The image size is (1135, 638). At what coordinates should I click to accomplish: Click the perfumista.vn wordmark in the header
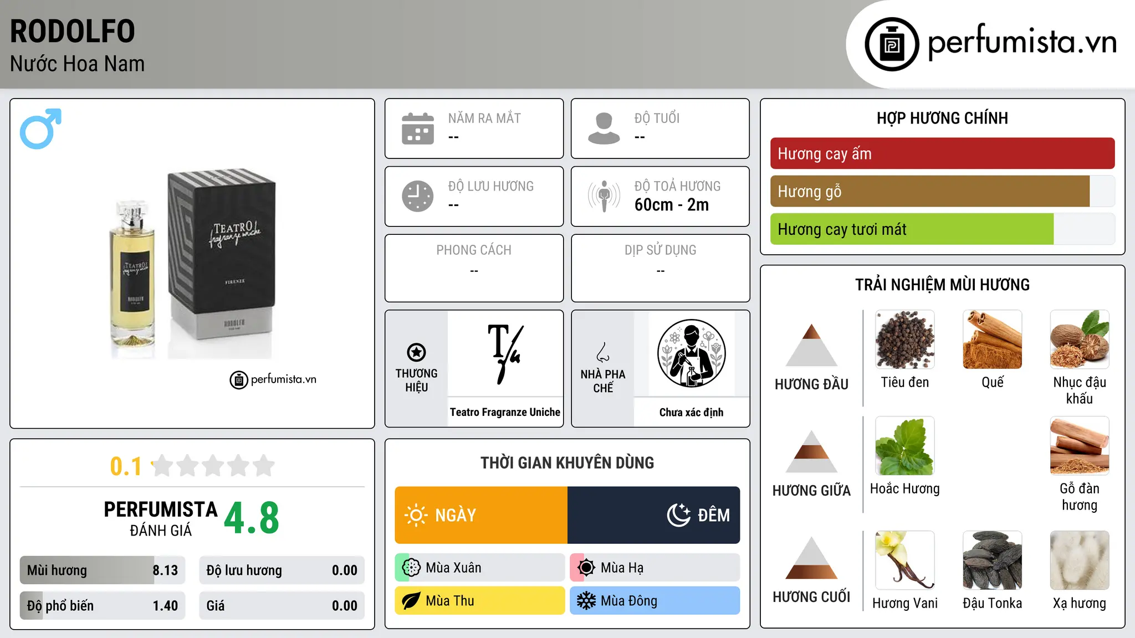point(1022,42)
